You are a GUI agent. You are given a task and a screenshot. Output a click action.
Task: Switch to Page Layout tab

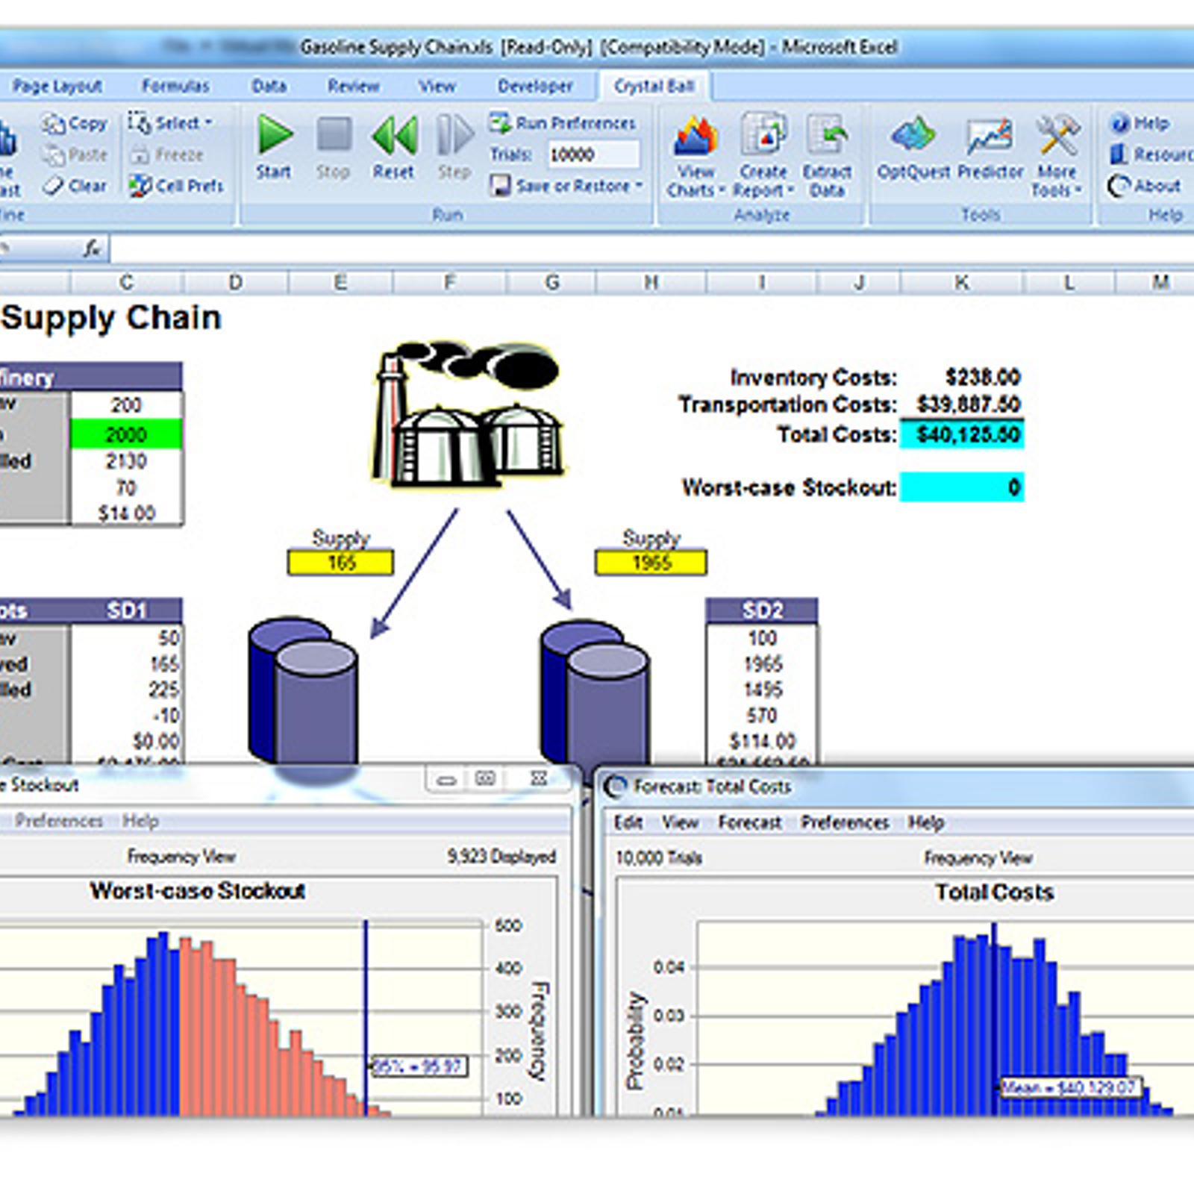tap(57, 87)
